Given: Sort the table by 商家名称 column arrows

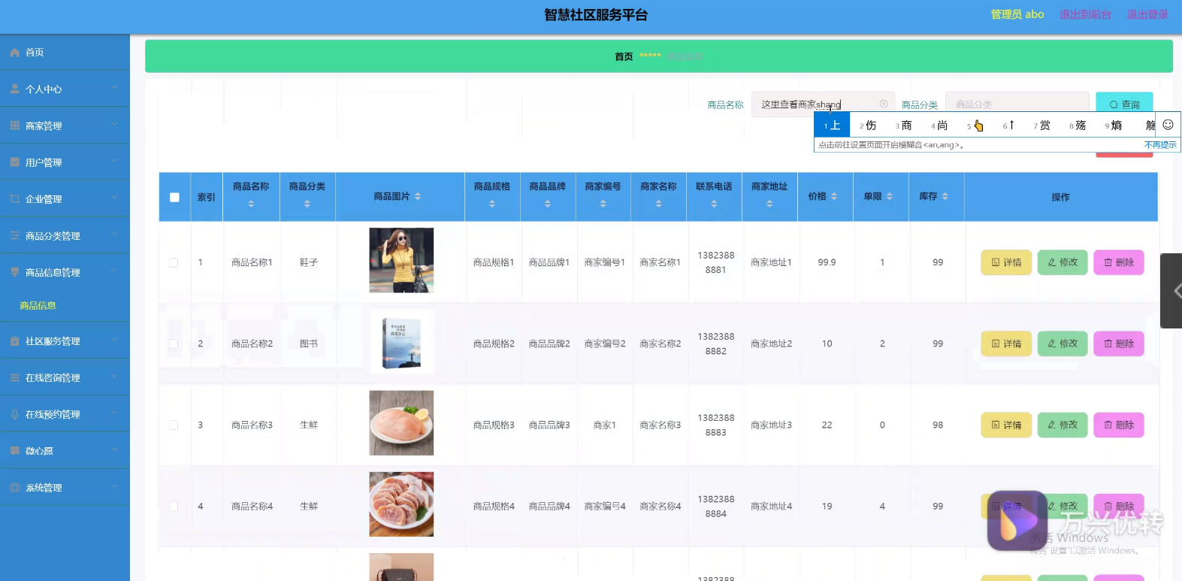Looking at the screenshot, I should pyautogui.click(x=659, y=204).
